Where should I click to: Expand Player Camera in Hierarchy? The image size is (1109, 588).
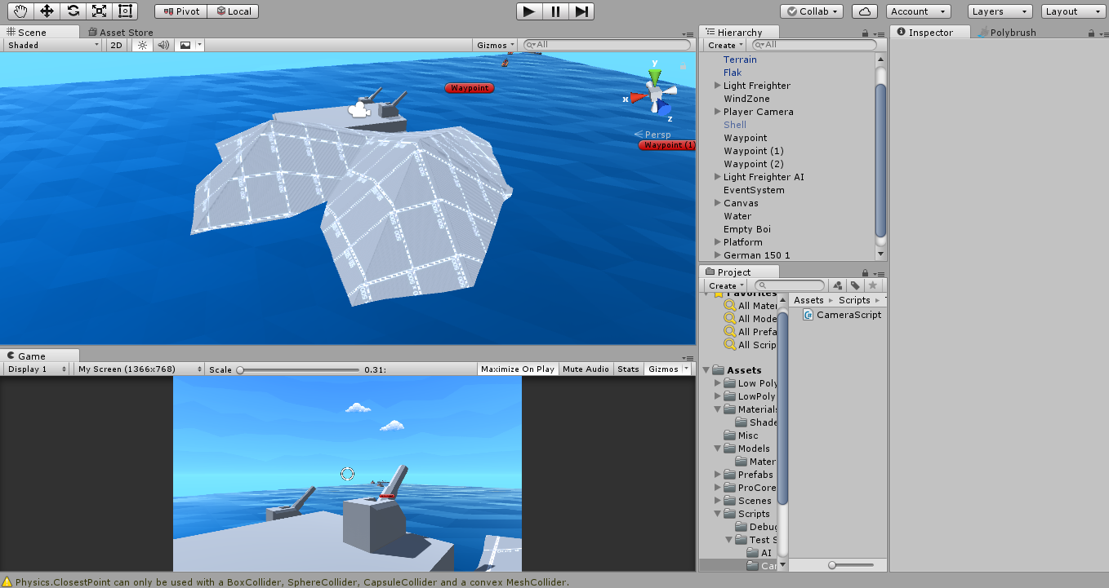pos(718,112)
